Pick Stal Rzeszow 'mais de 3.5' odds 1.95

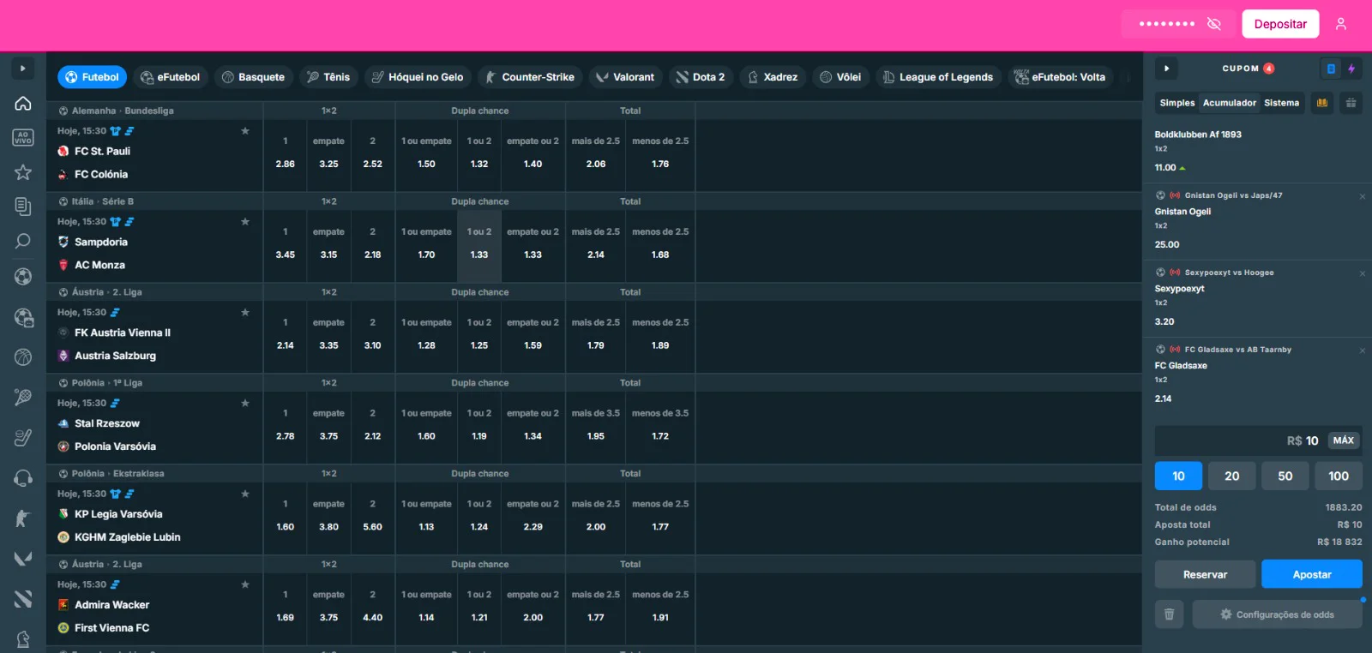[596, 428]
